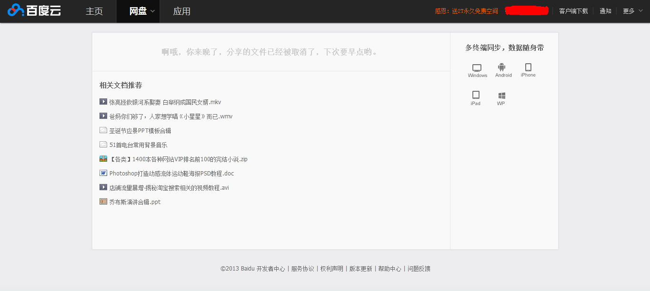This screenshot has width=650, height=291.
Task: Click the 多终端同步，数据随身带 heading
Action: pos(504,48)
